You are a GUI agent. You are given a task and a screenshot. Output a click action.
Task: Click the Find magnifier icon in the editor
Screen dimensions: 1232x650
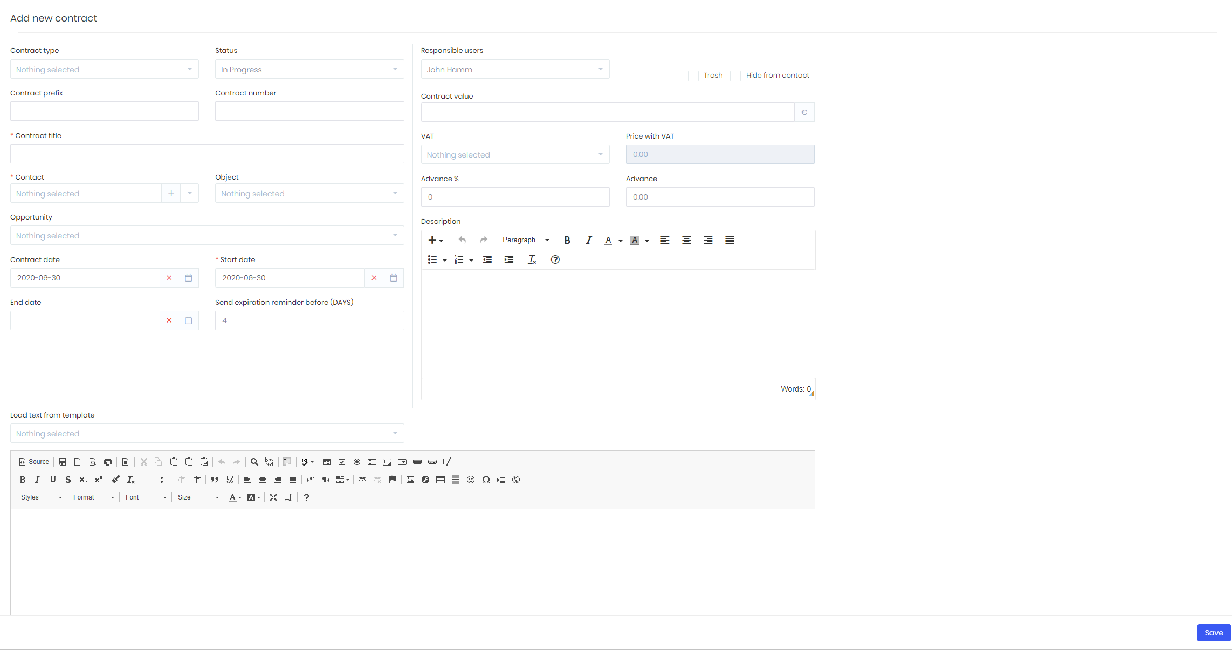254,462
